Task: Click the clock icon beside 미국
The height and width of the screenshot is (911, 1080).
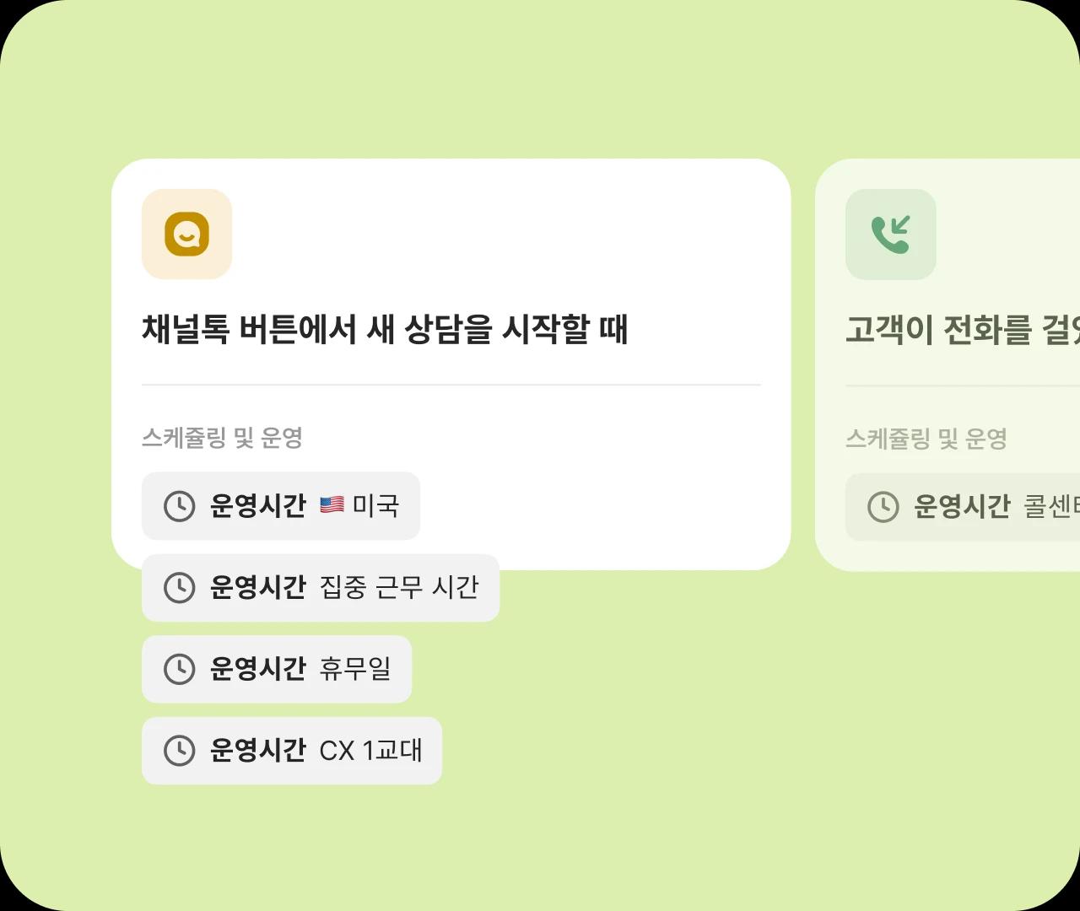Action: [x=179, y=506]
